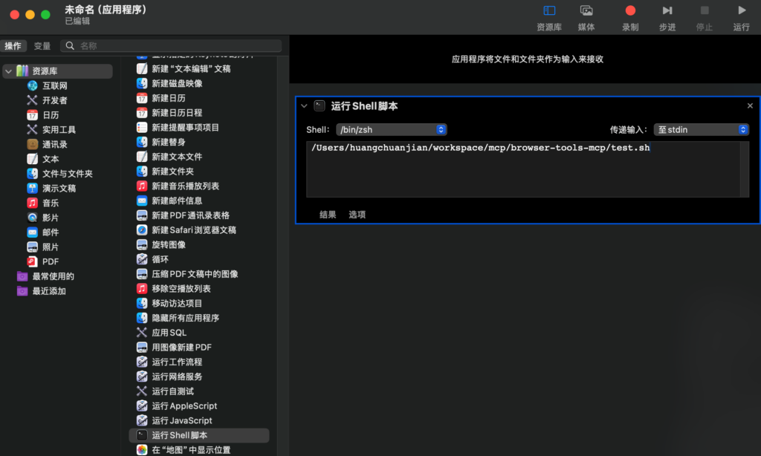Select 通讯录 category in library
761x456 pixels.
pyautogui.click(x=54, y=145)
